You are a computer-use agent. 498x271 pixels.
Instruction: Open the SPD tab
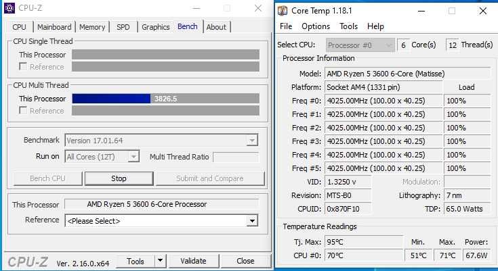click(123, 27)
